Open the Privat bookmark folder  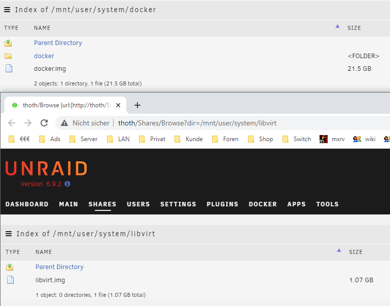[152, 139]
